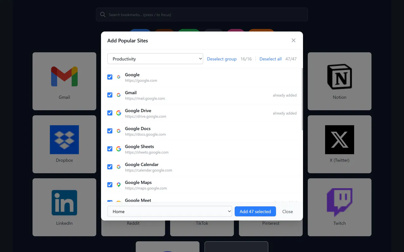This screenshot has width=404, height=252.
Task: Open the X (Twitter) bookmark tile icon
Action: point(340,140)
